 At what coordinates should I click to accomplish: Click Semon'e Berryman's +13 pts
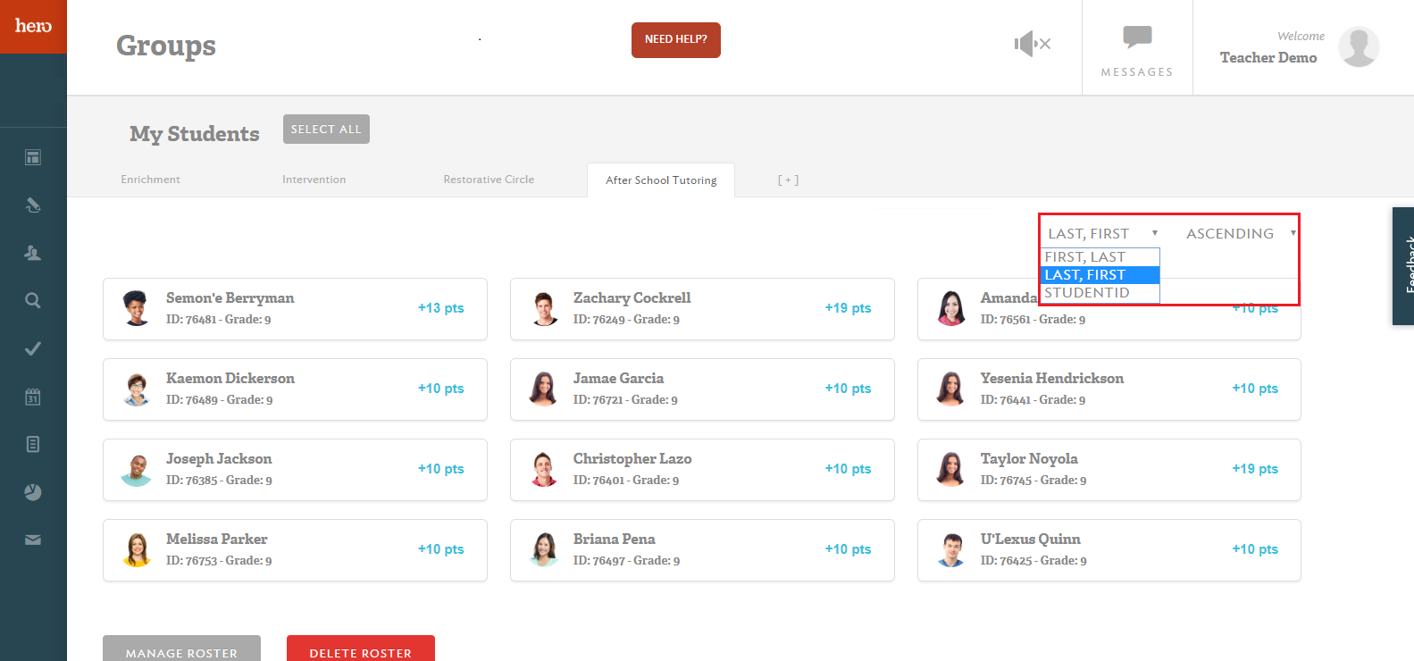click(441, 308)
